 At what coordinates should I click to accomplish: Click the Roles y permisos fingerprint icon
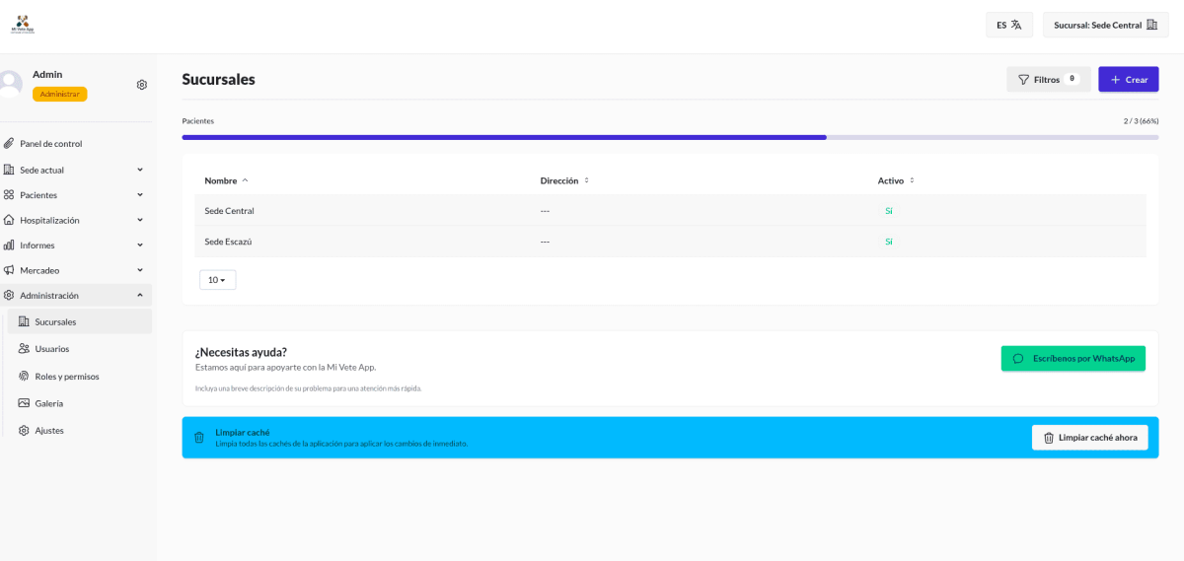pos(25,376)
